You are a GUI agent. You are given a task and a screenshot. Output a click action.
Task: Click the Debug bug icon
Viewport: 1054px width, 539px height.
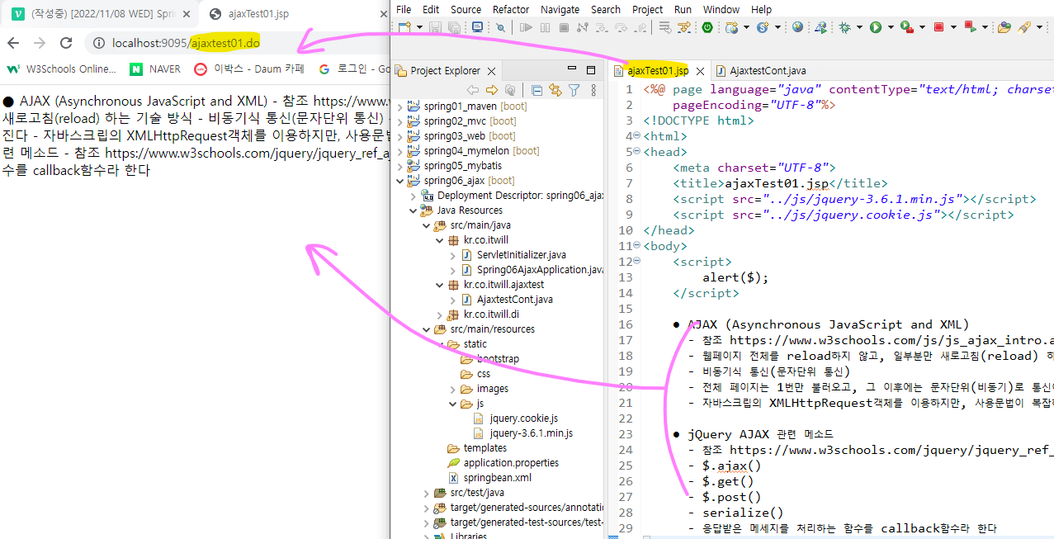[x=844, y=27]
